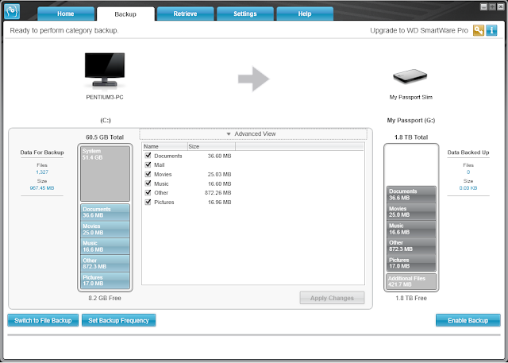This screenshot has width=508, height=363.
Task: Click Switch to File Backup button
Action: [43, 320]
